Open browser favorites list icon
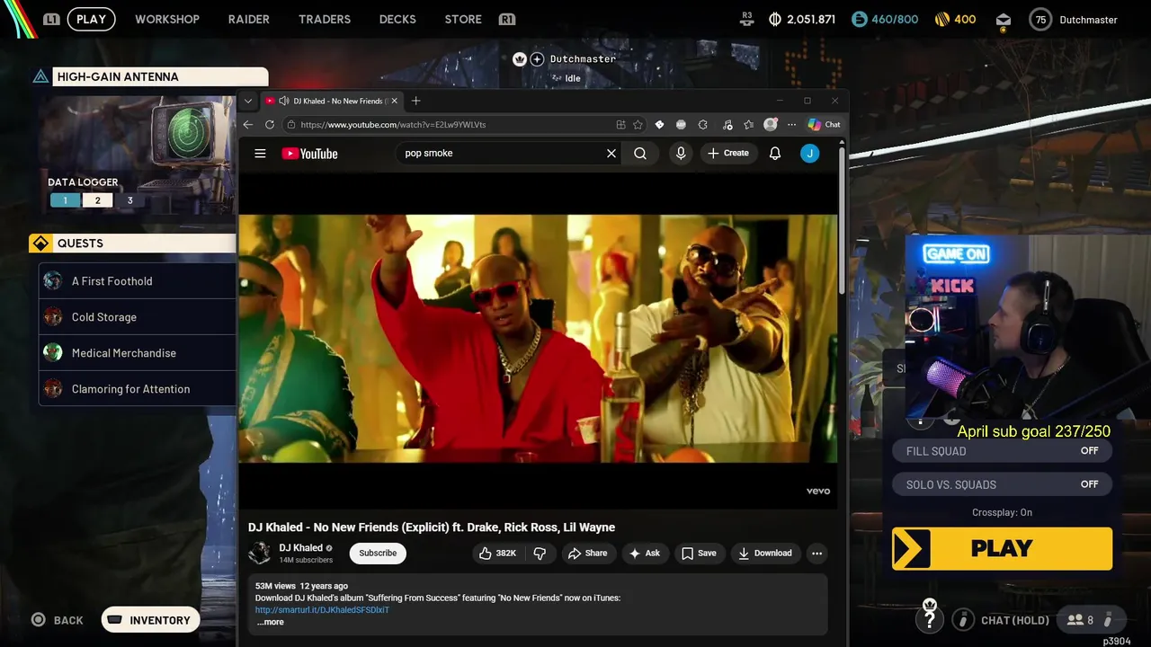 pos(748,125)
